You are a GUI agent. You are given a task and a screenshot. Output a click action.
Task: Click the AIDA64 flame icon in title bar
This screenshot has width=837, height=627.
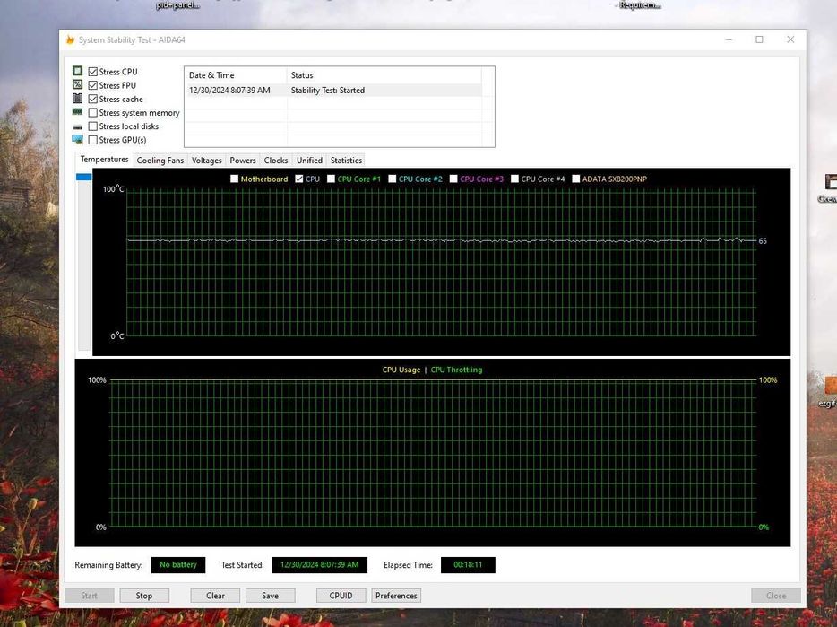pyautogui.click(x=70, y=39)
